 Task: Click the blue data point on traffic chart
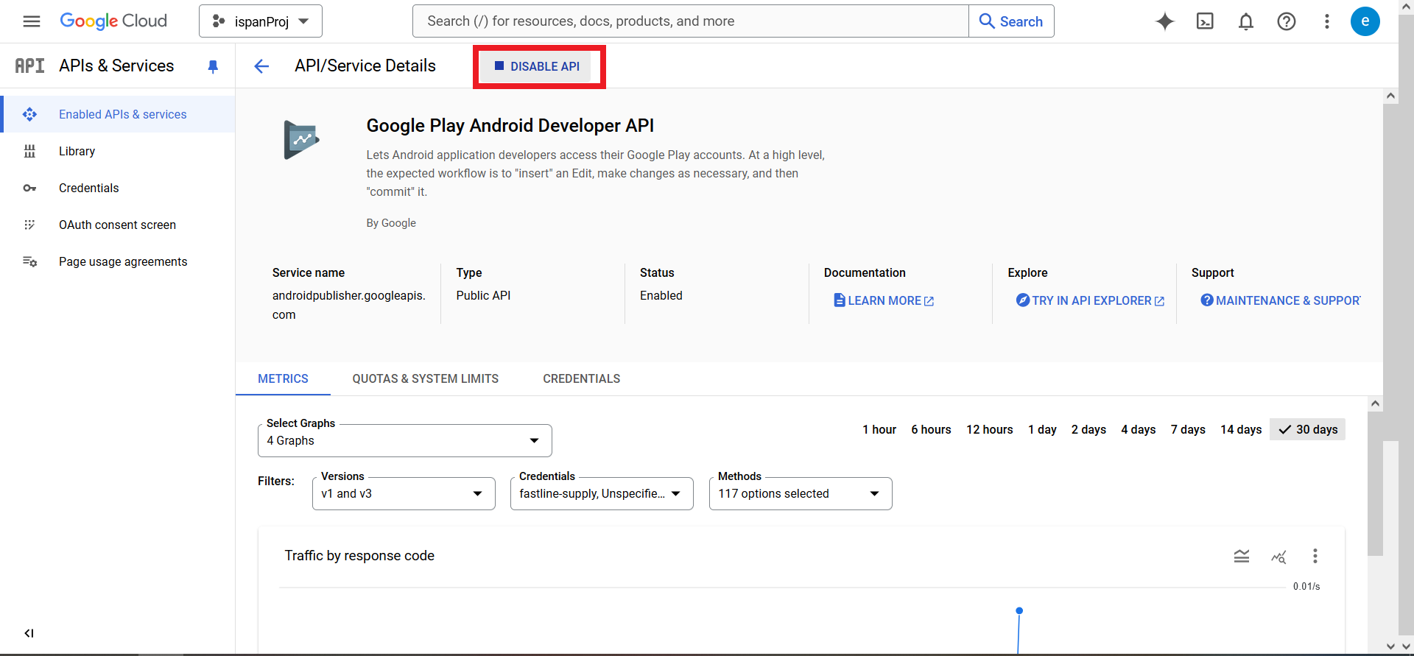click(1019, 610)
